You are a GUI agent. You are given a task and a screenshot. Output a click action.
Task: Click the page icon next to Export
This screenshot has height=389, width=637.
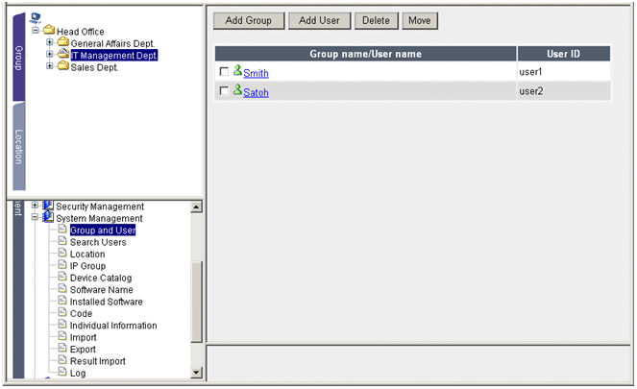click(62, 348)
